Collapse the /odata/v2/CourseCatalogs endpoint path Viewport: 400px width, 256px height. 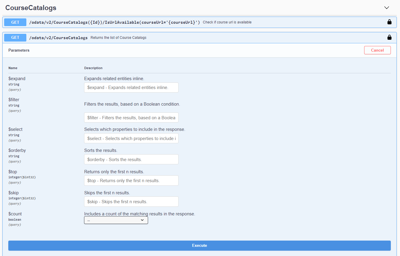tap(58, 38)
